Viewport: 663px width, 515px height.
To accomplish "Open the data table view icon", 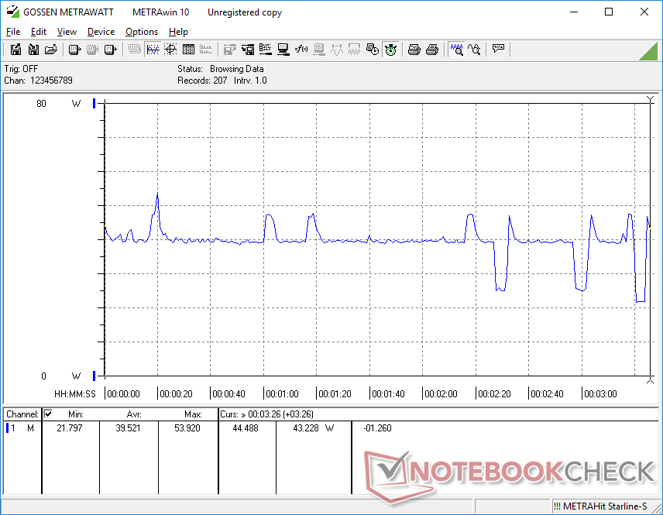I will point(188,50).
